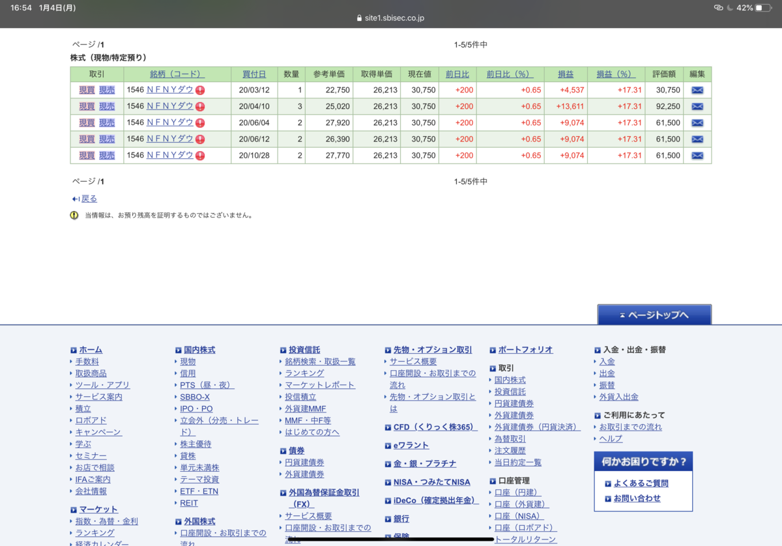The image size is (782, 546).
Task: Open よくあるご質問 in the help box
Action: [x=641, y=483]
